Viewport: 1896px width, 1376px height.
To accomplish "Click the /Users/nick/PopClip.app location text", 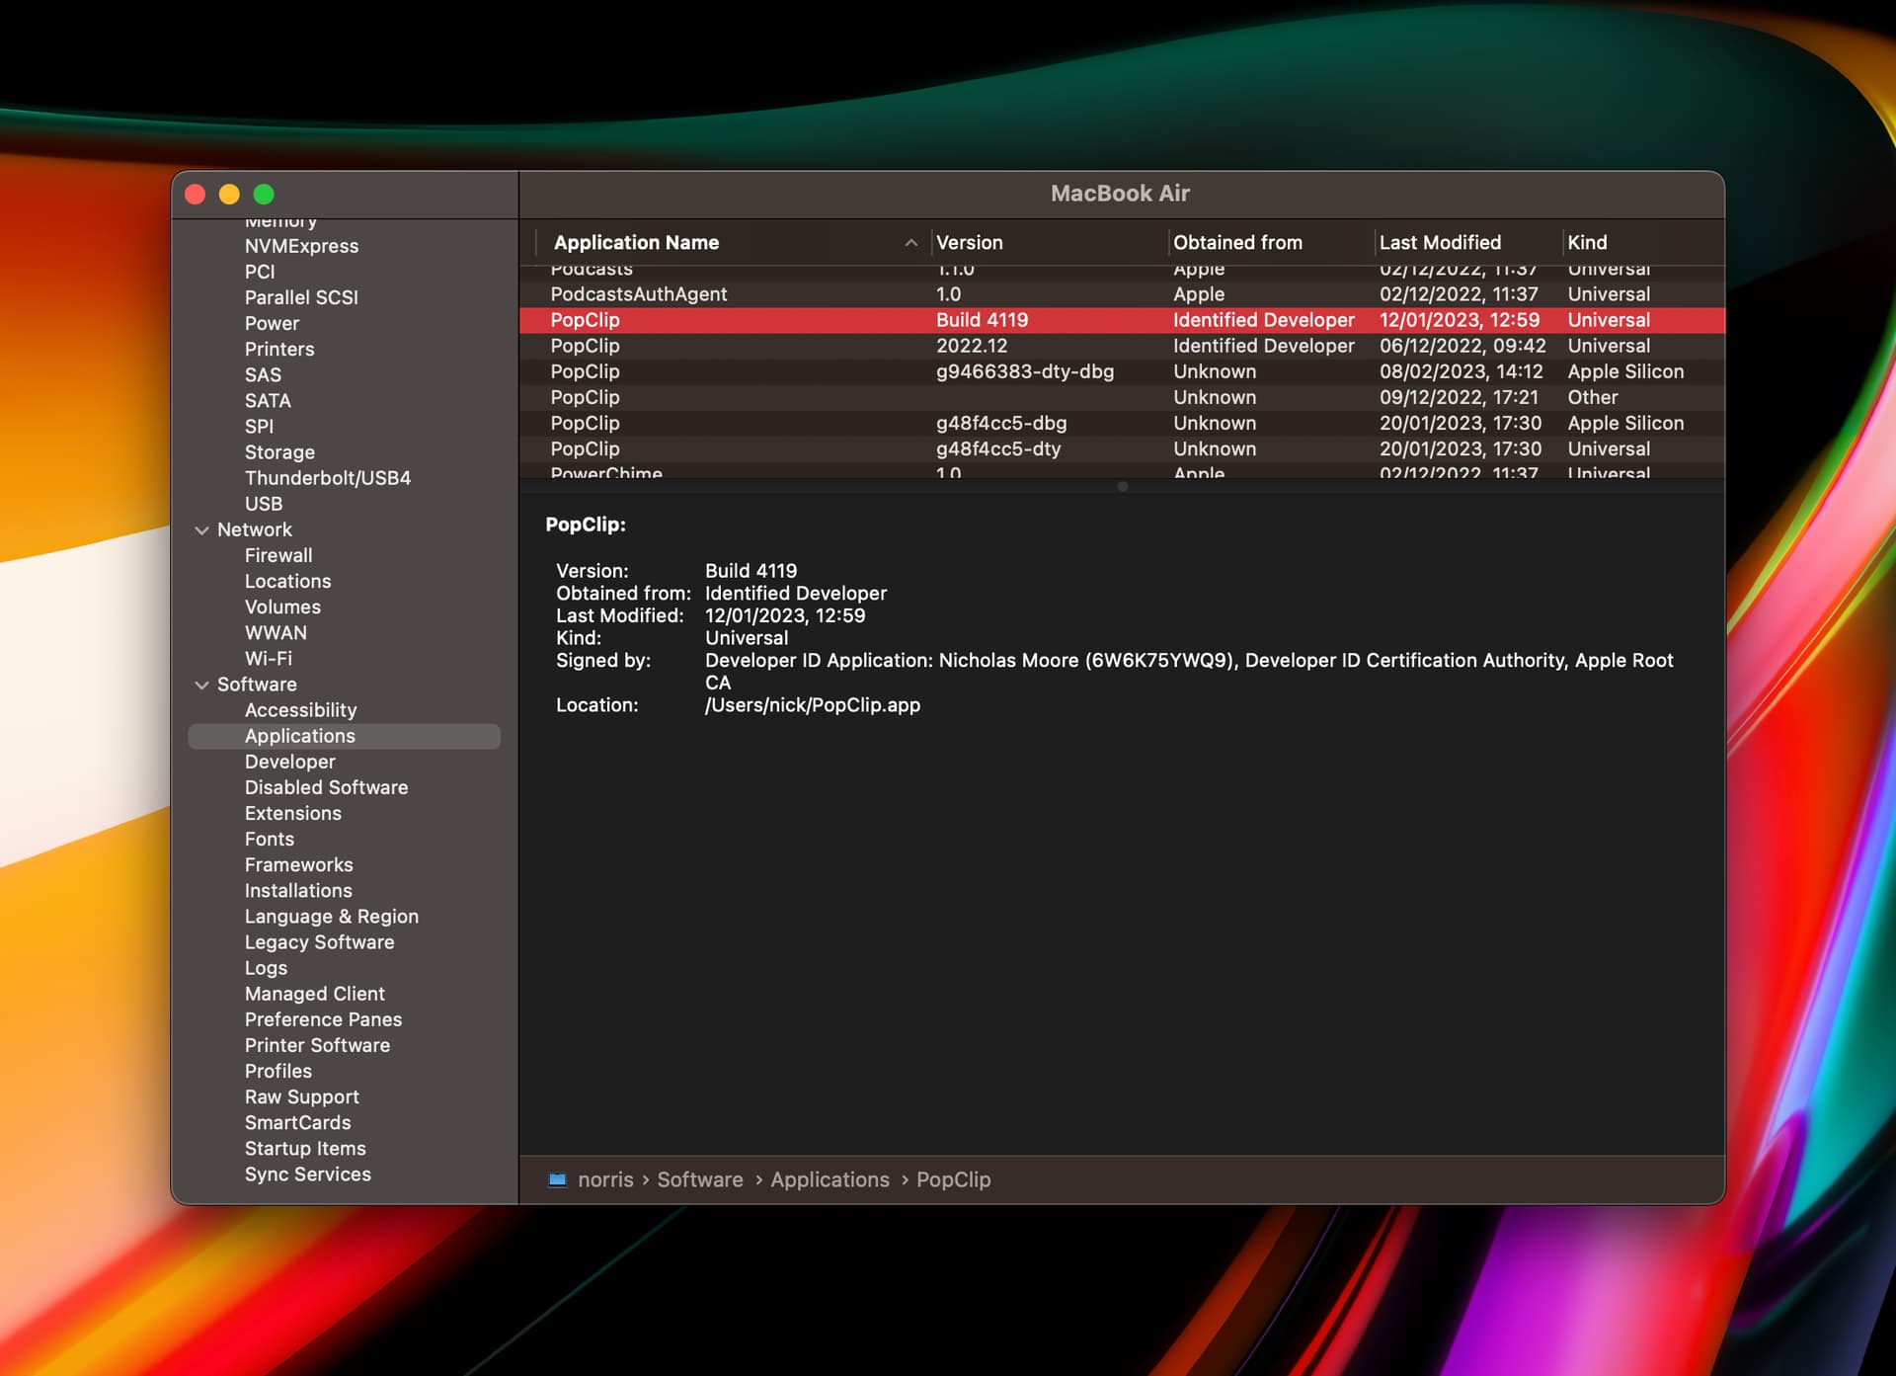I will pyautogui.click(x=813, y=705).
